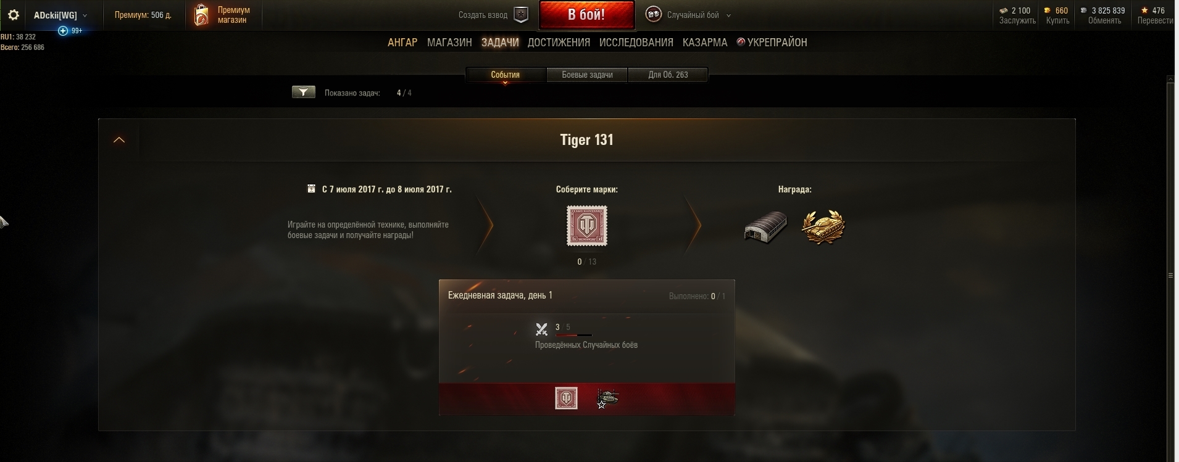Click the 3/5 battles progress bar
Screen dimensions: 1179x462
(573, 335)
